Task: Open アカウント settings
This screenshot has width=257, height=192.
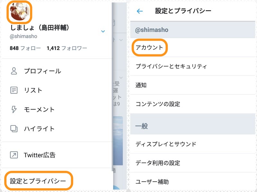Action: tap(150, 47)
